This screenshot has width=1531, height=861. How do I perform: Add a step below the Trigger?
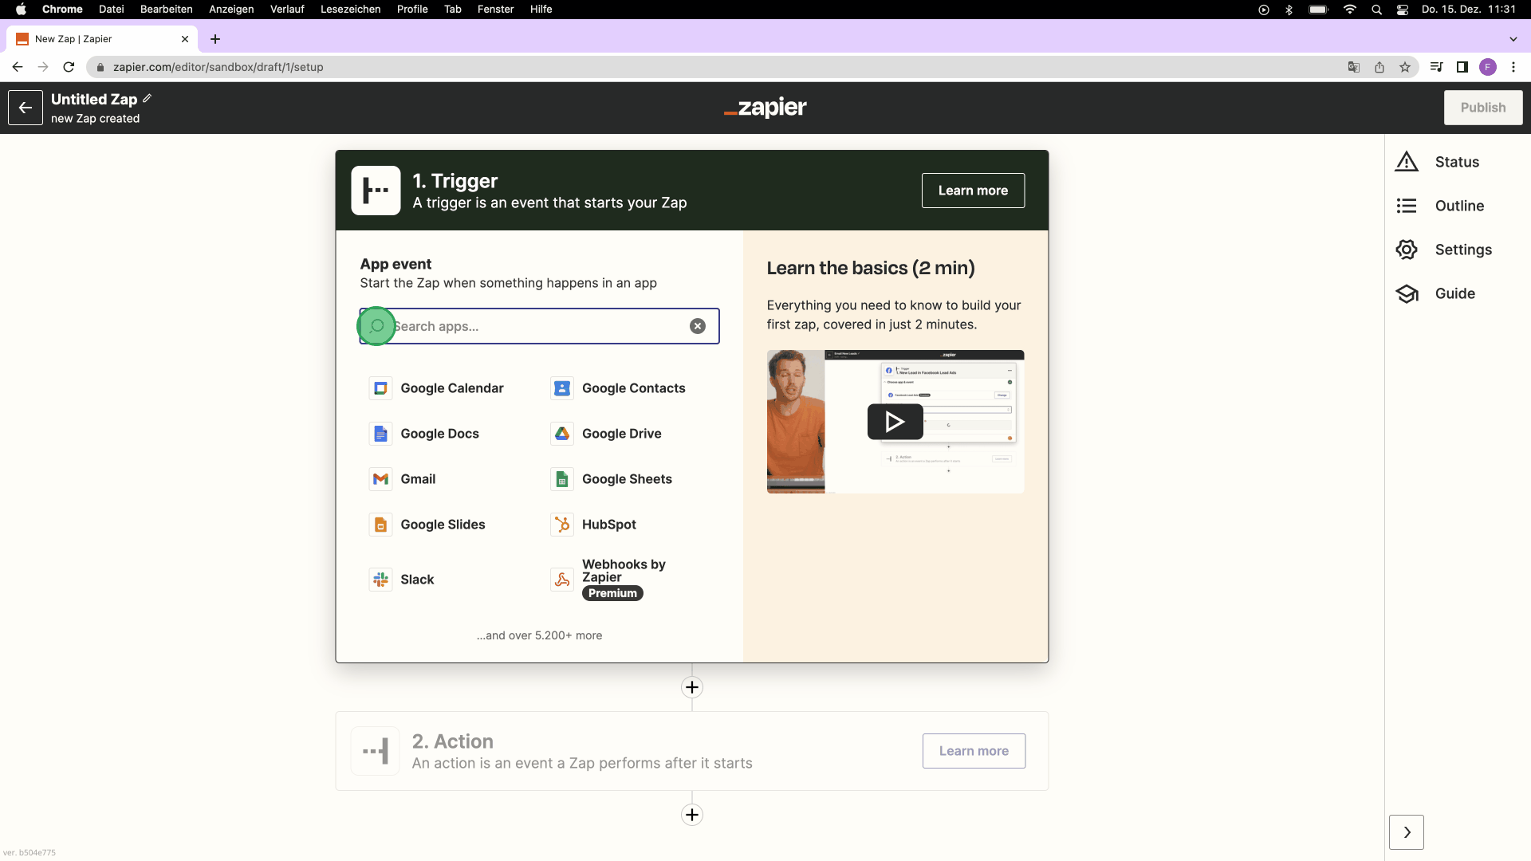pos(692,687)
